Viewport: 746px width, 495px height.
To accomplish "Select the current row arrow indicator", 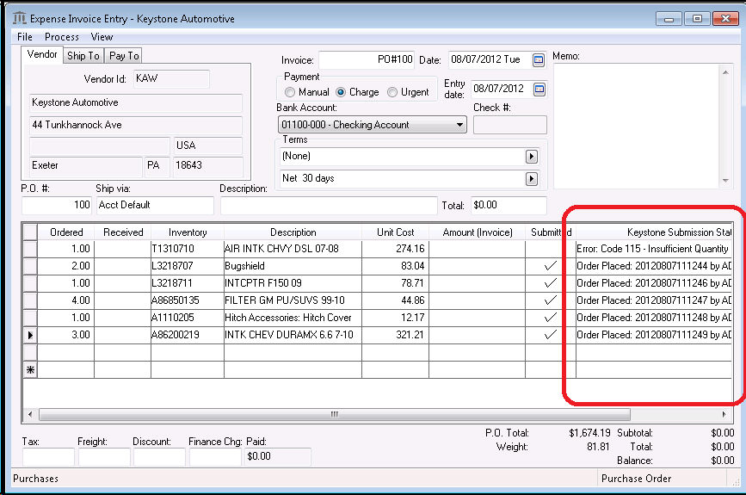I will (x=31, y=335).
